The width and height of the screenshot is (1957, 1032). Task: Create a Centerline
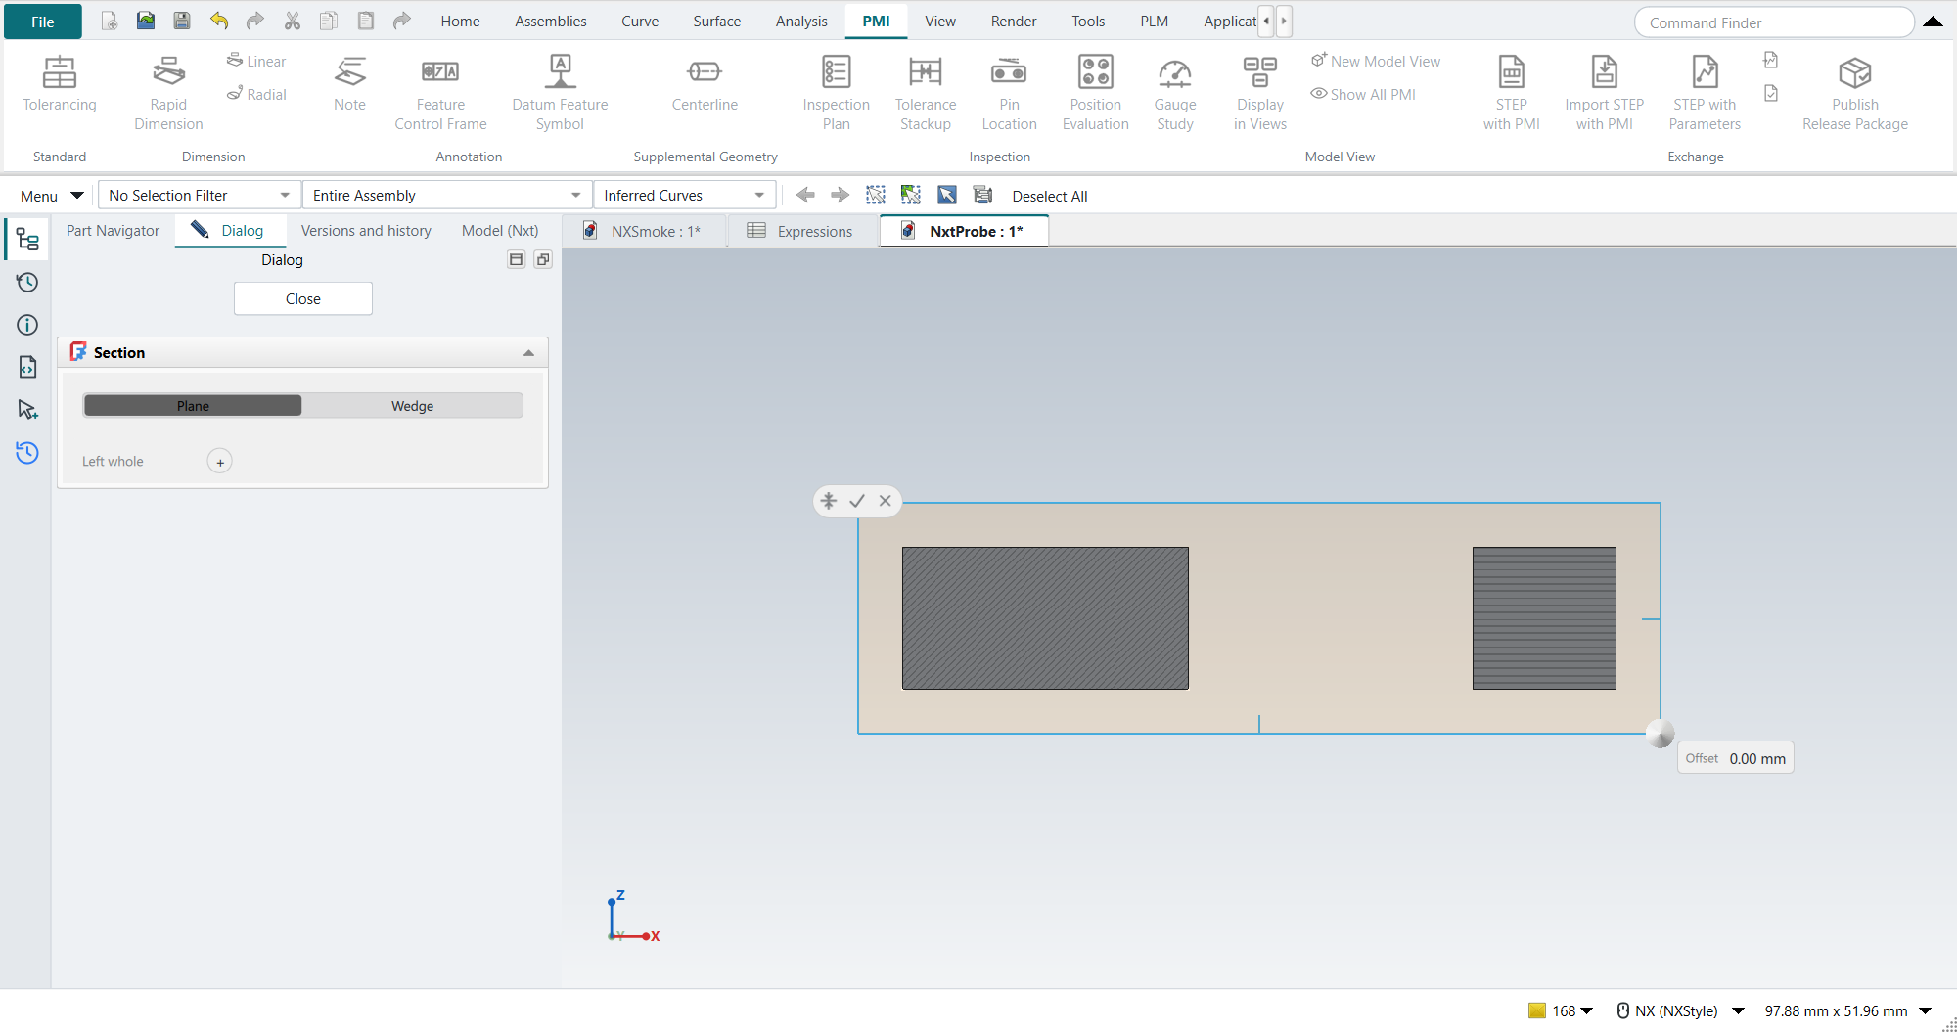(705, 85)
